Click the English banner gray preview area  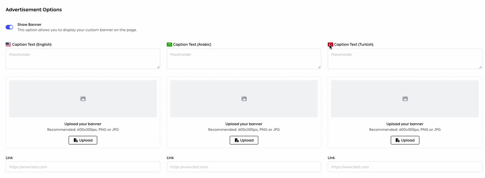pos(83,99)
